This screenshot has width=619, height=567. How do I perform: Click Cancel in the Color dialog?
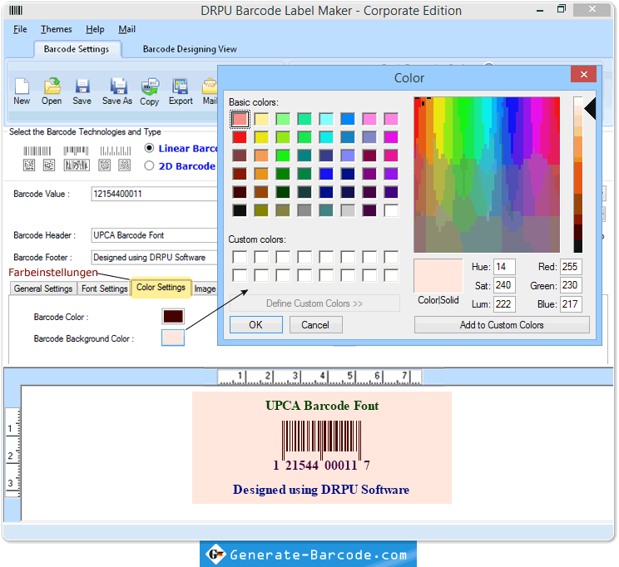(315, 325)
